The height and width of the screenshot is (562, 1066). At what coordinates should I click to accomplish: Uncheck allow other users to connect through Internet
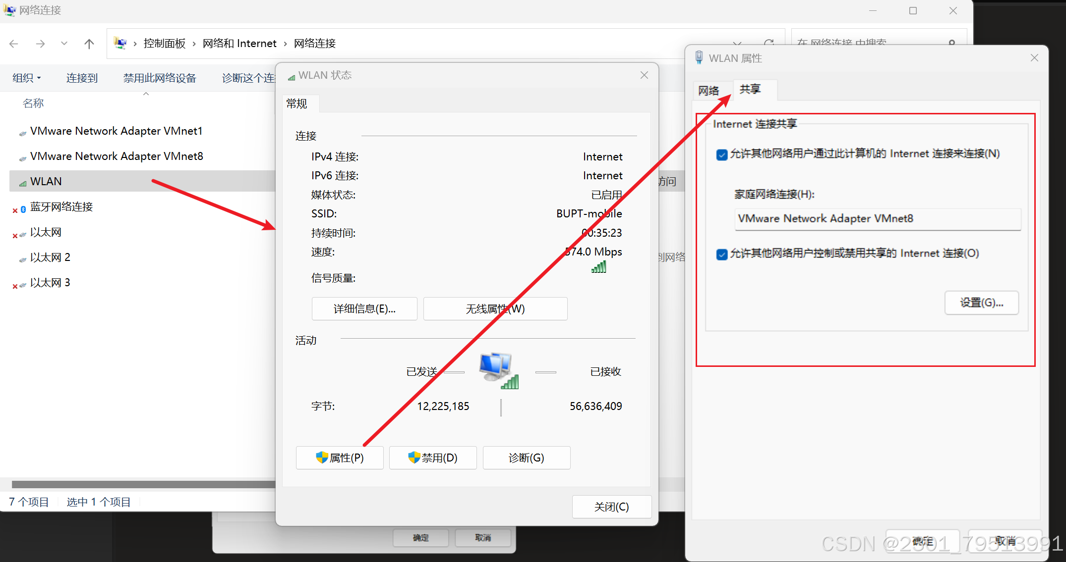[722, 154]
